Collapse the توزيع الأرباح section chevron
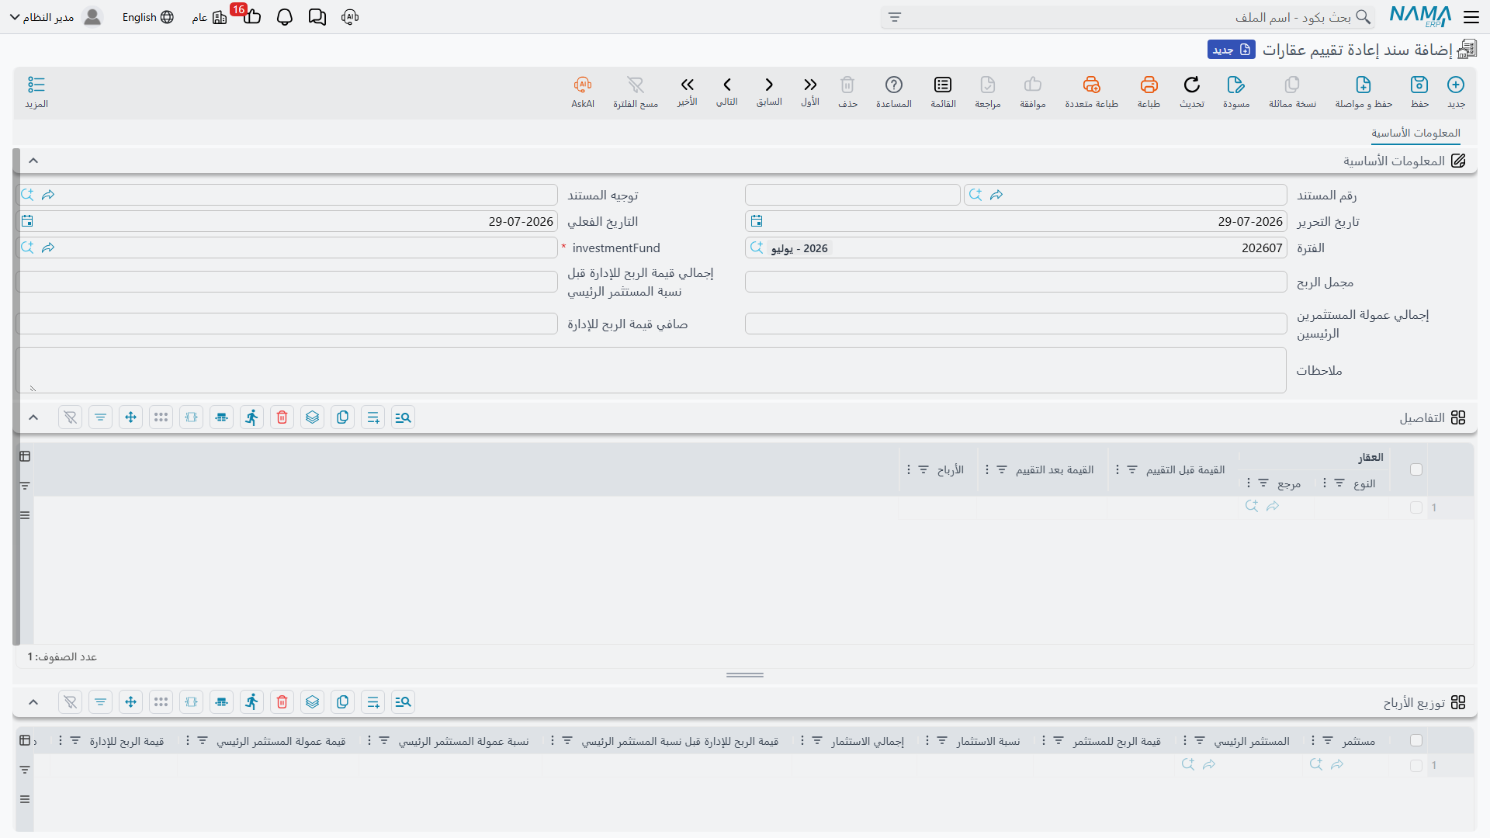This screenshot has width=1490, height=838. pos(33,702)
